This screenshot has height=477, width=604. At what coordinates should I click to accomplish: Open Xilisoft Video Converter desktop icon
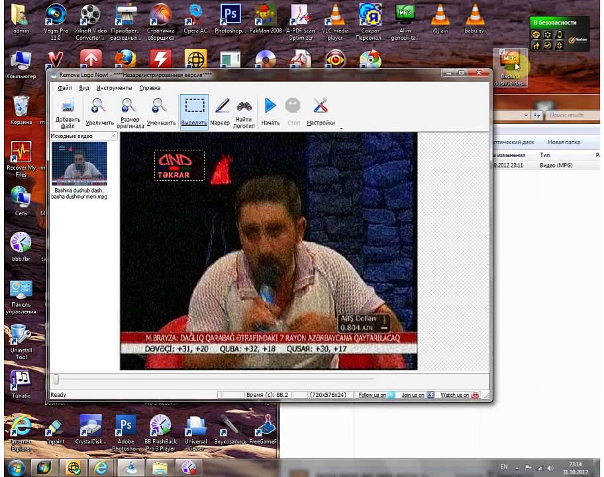point(91,22)
